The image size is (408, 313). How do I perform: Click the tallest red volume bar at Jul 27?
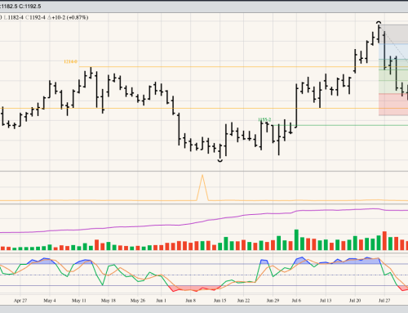click(384, 241)
